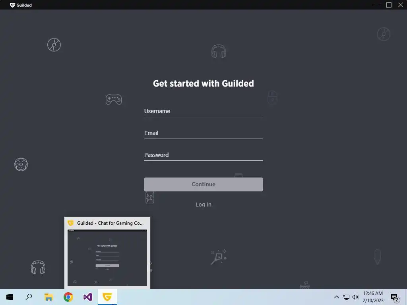Launch File Explorer from taskbar
Screen dimensions: 407x305
point(48,297)
